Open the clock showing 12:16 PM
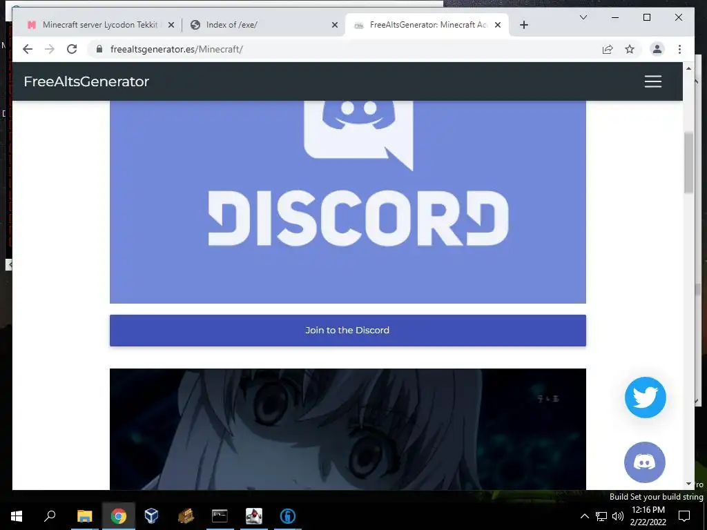The width and height of the screenshot is (707, 530). 648,516
